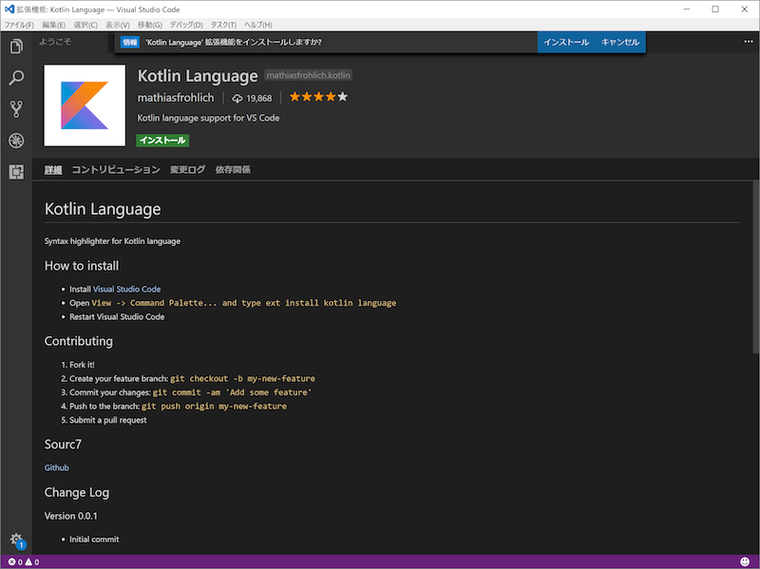
Task: Open the Visual Studio Code link
Action: [x=126, y=290]
